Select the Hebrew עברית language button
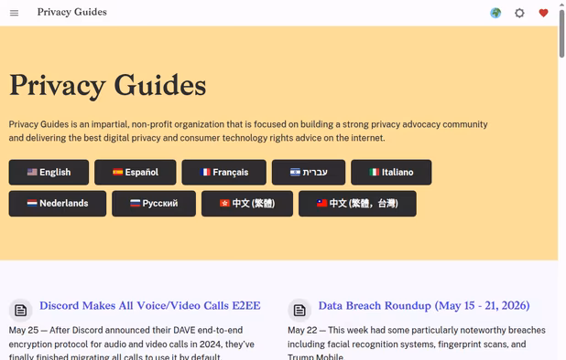 click(x=309, y=172)
